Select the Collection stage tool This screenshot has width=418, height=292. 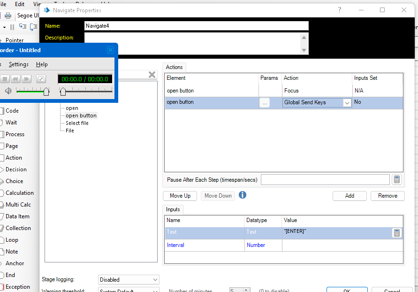click(x=18, y=228)
